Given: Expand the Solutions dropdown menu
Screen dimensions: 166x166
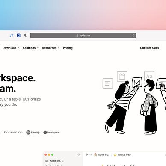Looking at the screenshot, I should [x=30, y=48].
